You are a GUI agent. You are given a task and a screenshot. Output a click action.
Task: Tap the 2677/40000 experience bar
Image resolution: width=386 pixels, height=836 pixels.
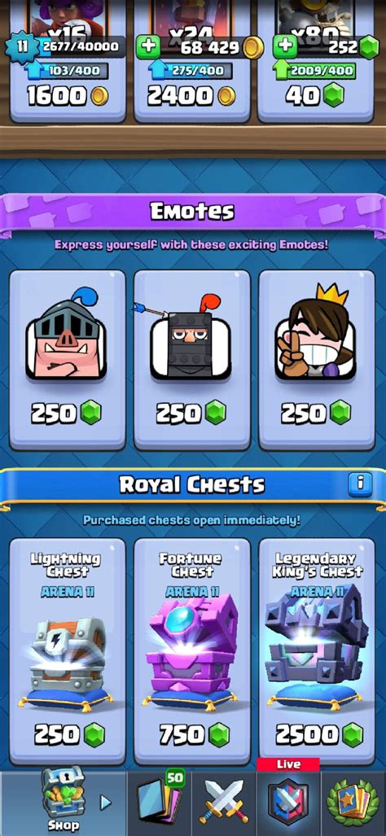point(80,46)
